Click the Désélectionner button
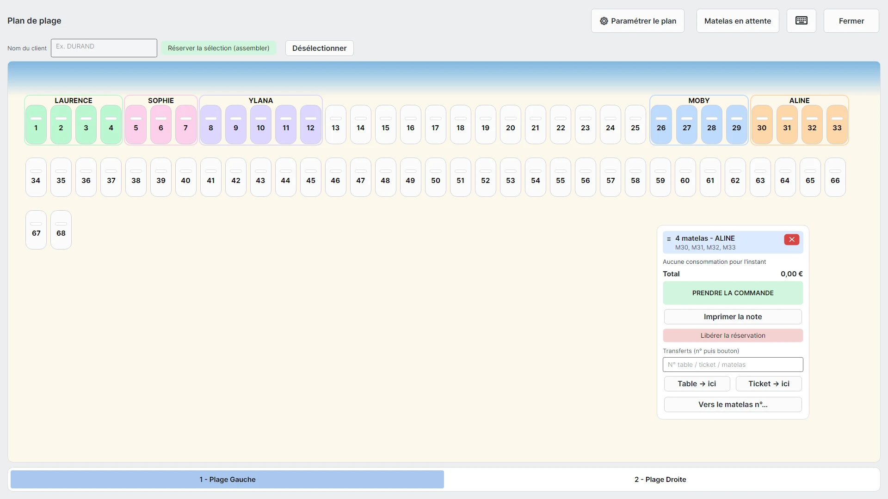This screenshot has height=499, width=888. pos(320,48)
